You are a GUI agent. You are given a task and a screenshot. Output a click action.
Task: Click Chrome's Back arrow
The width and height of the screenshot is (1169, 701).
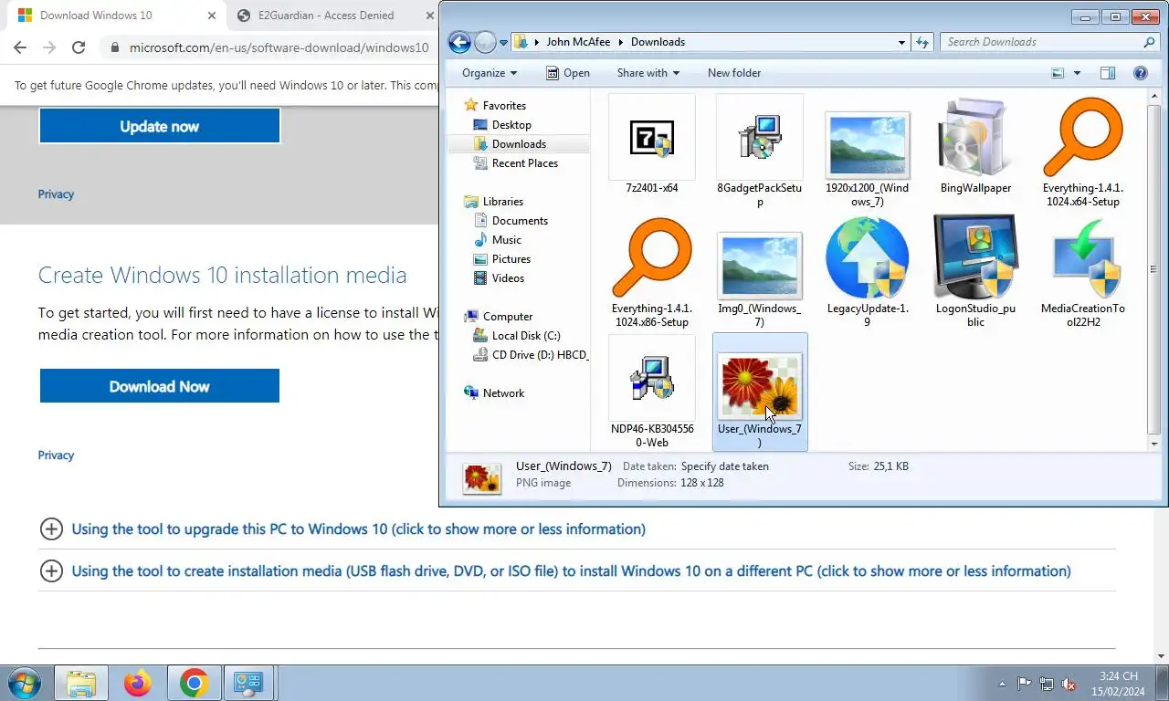point(20,47)
